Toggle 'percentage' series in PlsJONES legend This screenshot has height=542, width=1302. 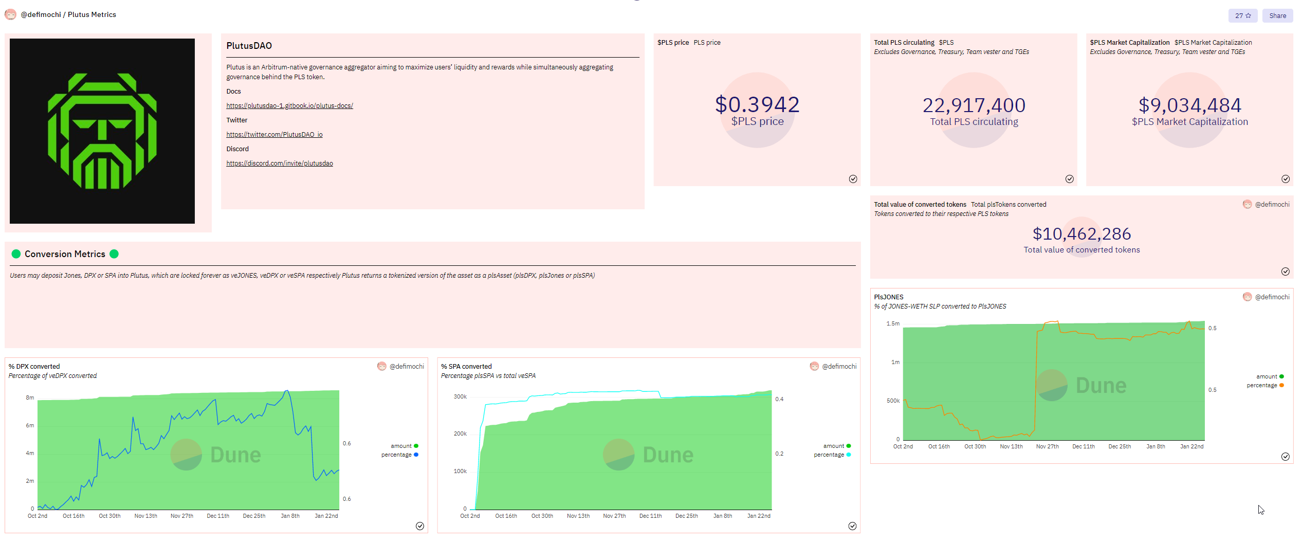[x=1265, y=386]
